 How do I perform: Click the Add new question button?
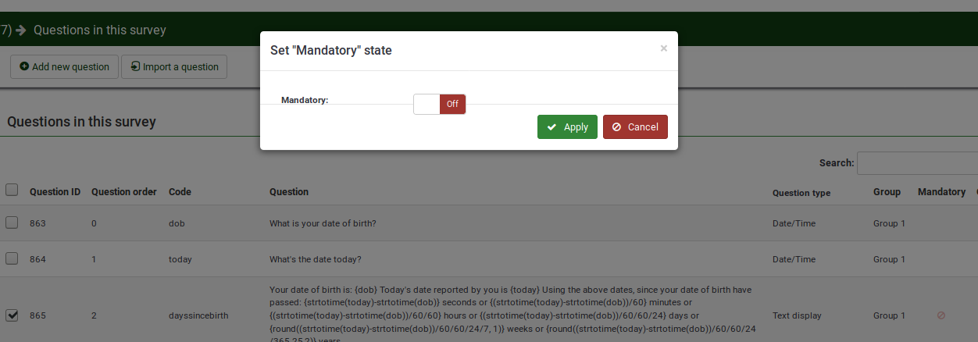tap(65, 67)
